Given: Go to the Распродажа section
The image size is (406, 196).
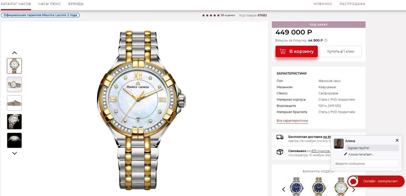Looking at the screenshot, I should pyautogui.click(x=352, y=4).
